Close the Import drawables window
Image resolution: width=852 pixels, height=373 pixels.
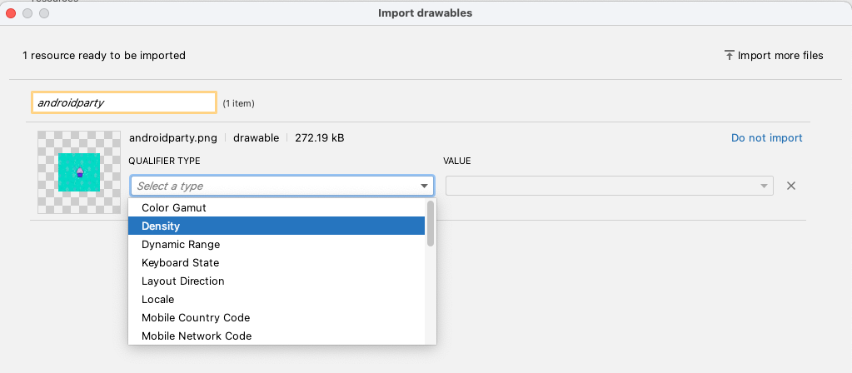point(12,13)
